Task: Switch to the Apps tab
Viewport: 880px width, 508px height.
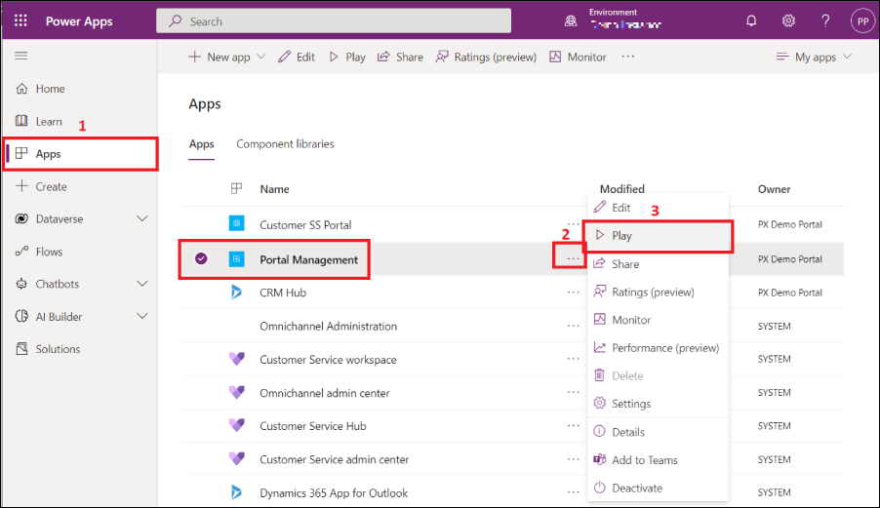Action: pos(202,144)
